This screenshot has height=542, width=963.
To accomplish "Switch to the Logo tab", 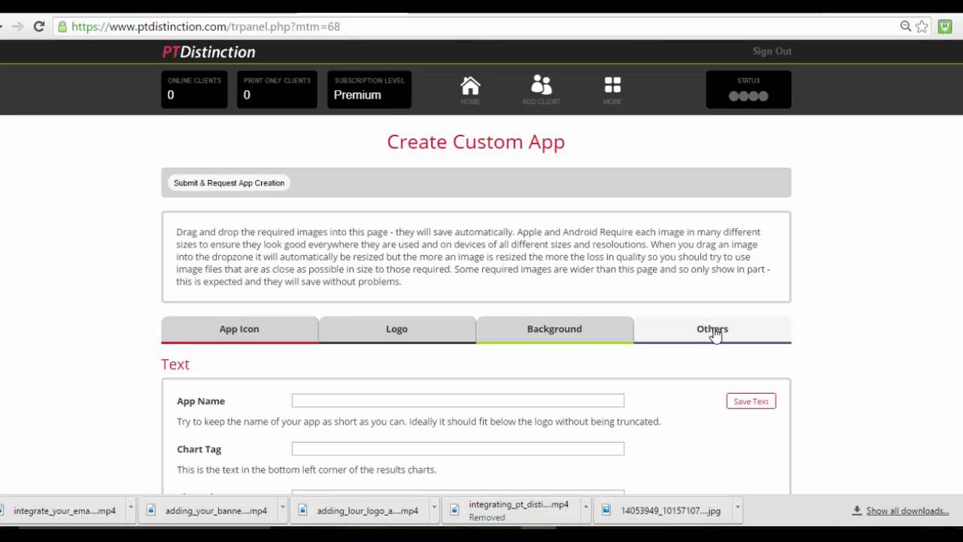I will click(x=396, y=330).
